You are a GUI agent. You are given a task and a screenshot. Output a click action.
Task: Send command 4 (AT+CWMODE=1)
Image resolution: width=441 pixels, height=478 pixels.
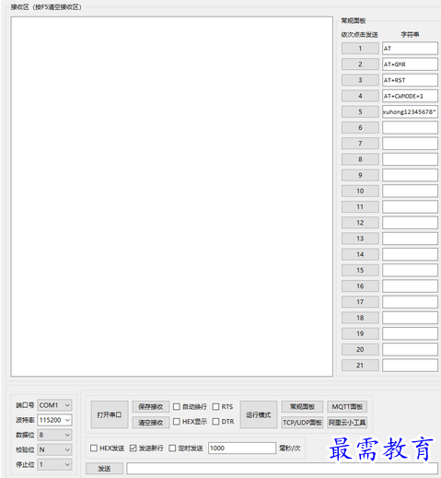pos(360,96)
